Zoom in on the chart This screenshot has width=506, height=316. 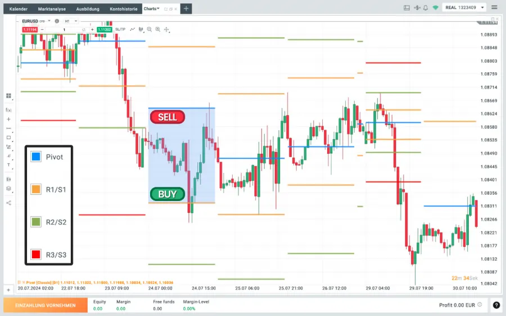[x=158, y=29]
